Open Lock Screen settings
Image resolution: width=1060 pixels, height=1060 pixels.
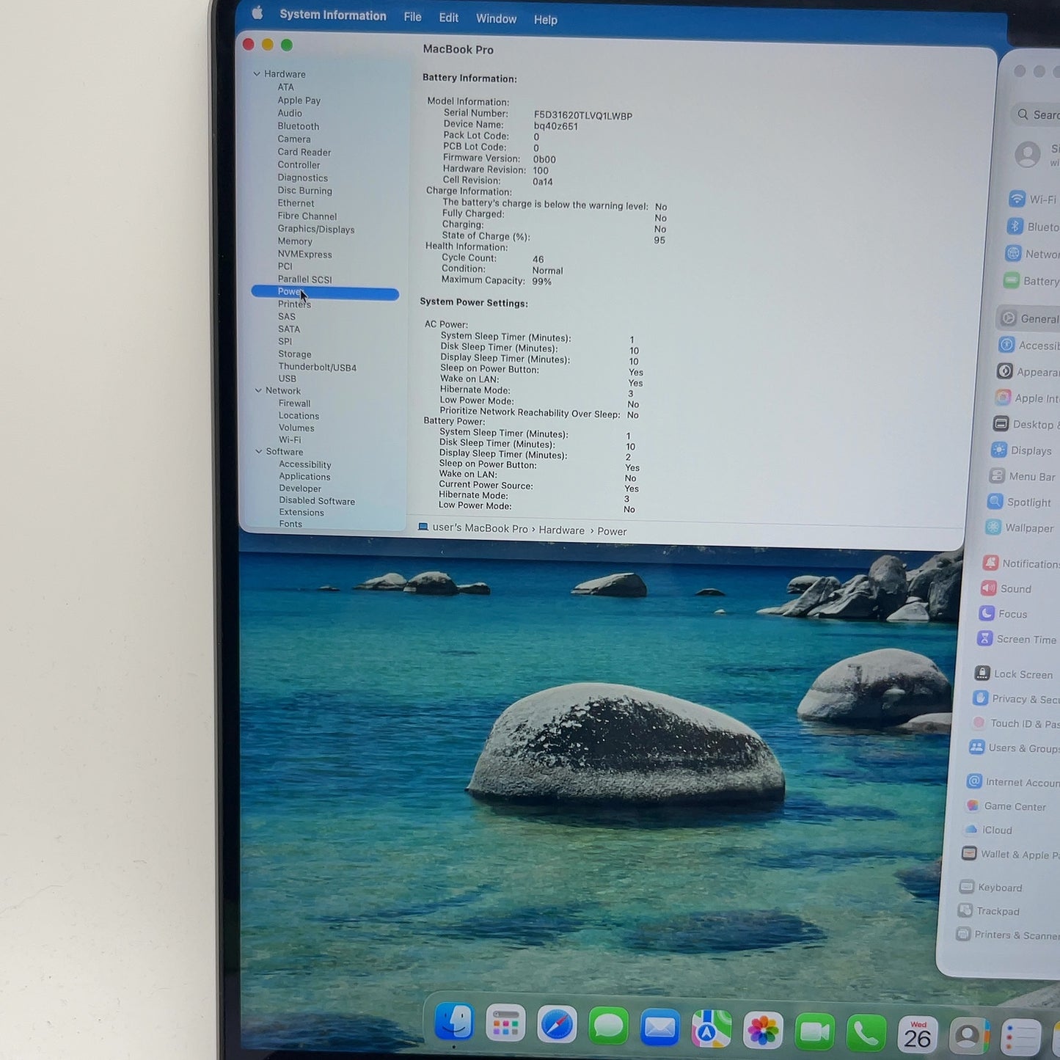(1014, 674)
